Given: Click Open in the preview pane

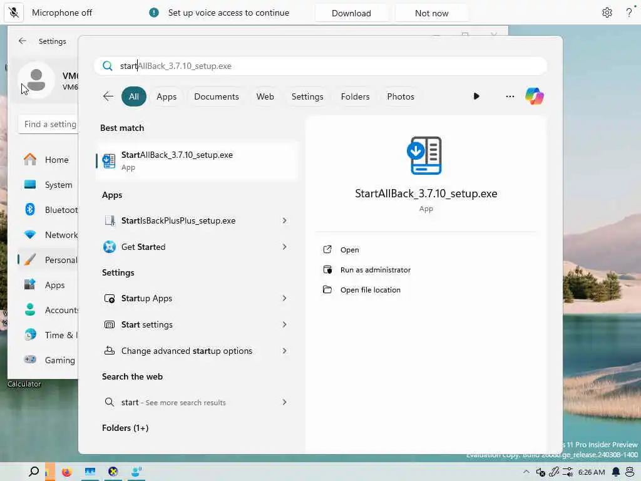Looking at the screenshot, I should click(349, 250).
